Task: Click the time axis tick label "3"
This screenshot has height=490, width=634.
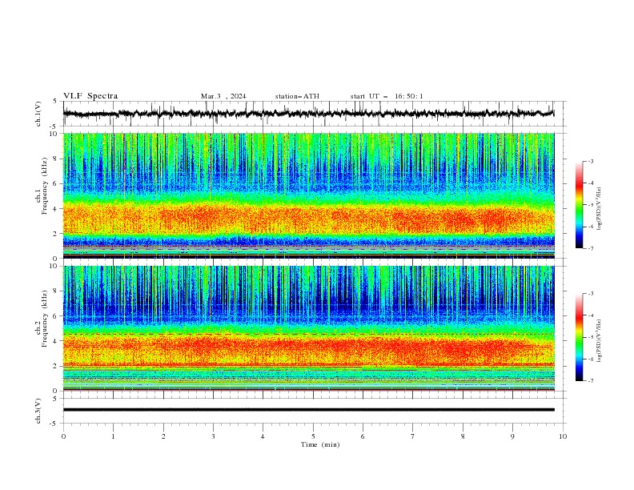Action: (213, 436)
